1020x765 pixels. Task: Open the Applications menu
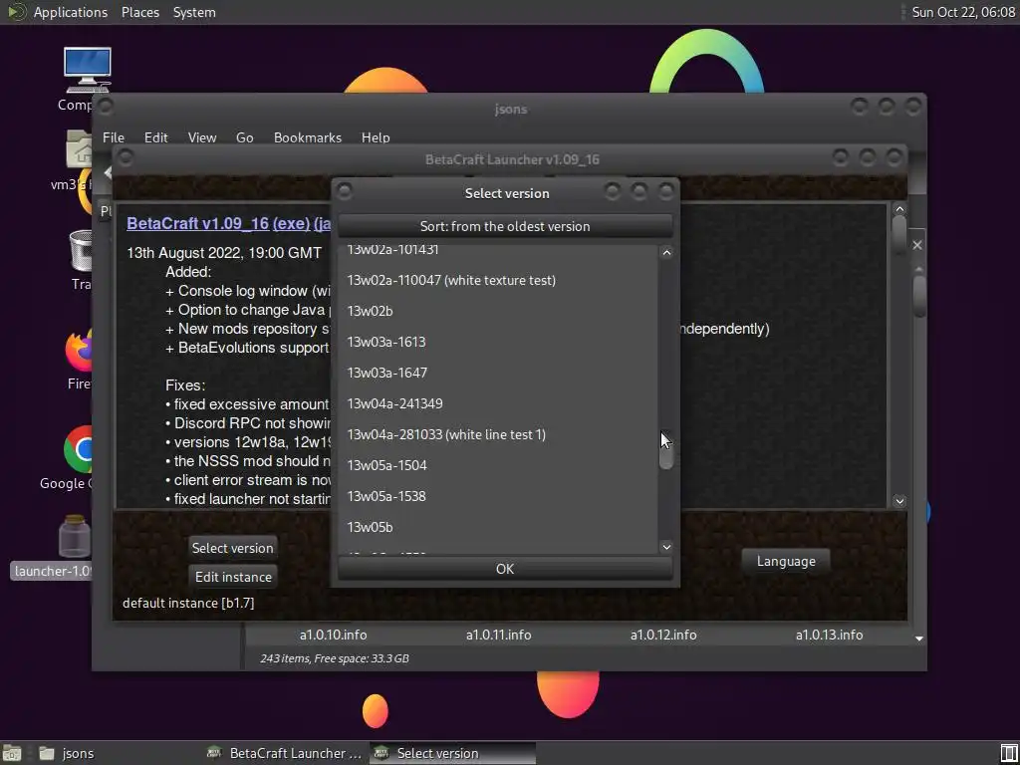pyautogui.click(x=71, y=12)
